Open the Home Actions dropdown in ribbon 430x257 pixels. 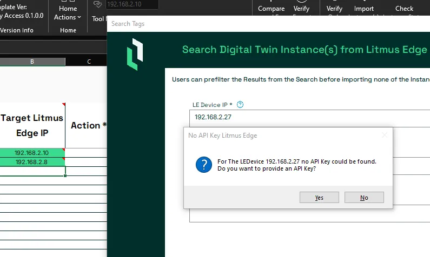tap(68, 12)
